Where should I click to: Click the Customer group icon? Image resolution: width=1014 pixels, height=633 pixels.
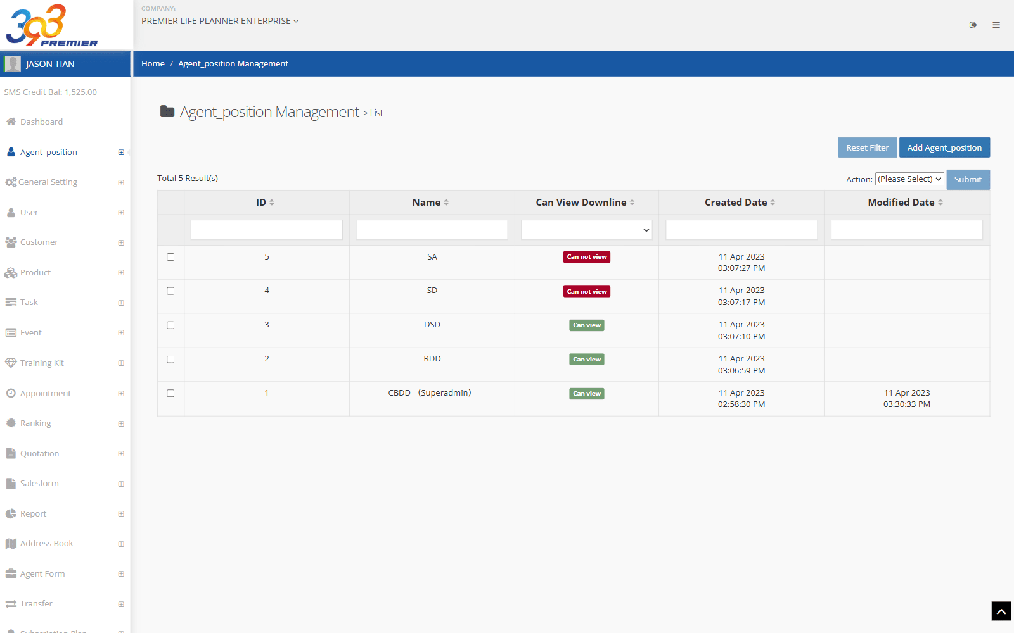[11, 242]
